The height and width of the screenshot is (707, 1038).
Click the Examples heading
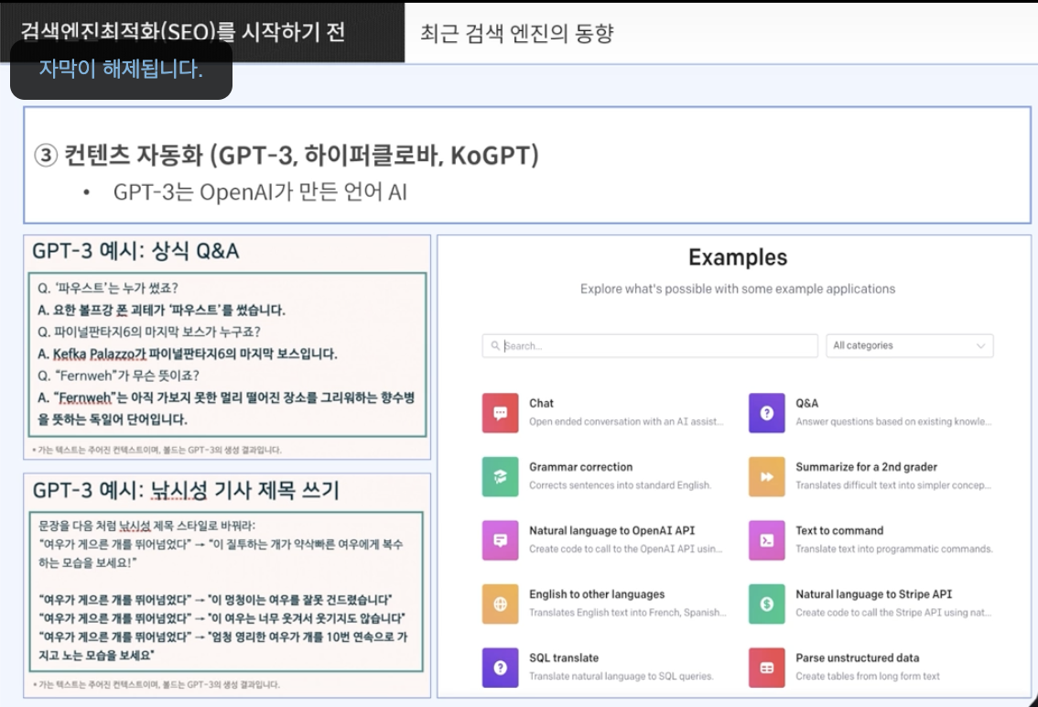738,257
